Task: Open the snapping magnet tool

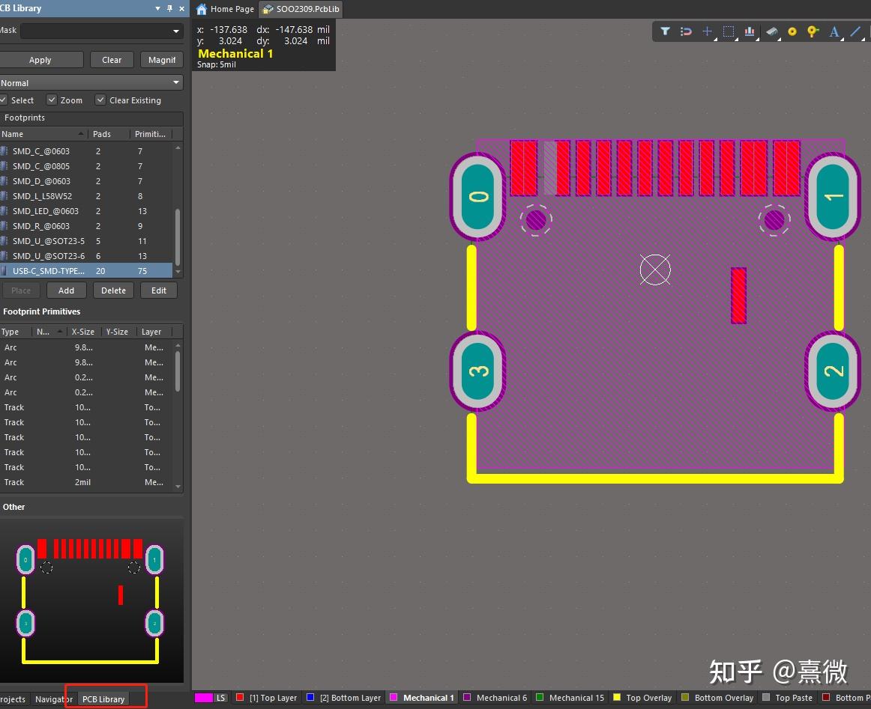Action: point(686,31)
